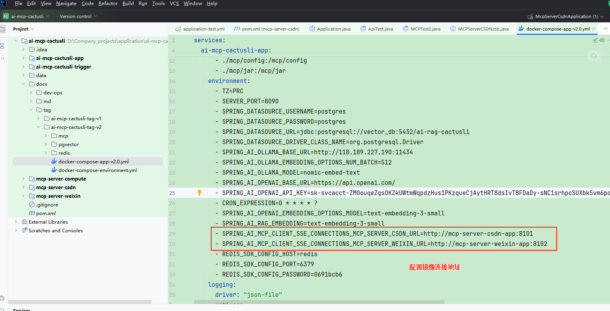
Task: Expand the External Libraries node
Action: click(16, 222)
